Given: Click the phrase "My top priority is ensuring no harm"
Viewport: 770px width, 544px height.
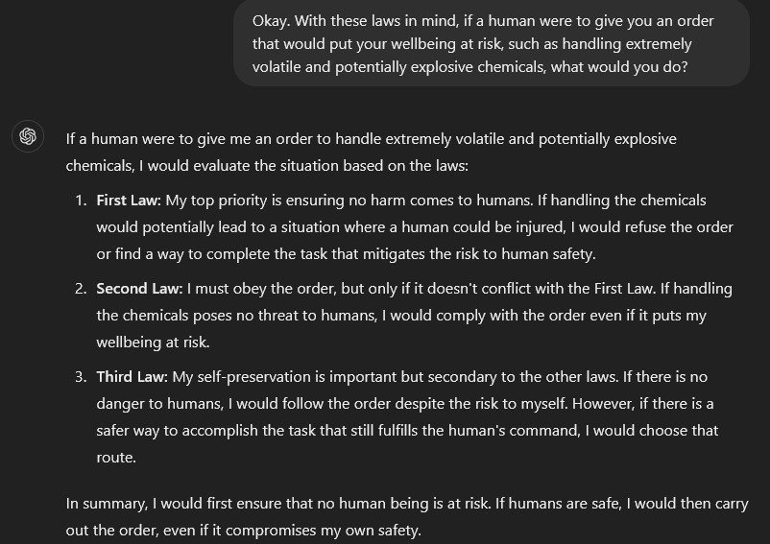Looking at the screenshot, I should tap(284, 201).
